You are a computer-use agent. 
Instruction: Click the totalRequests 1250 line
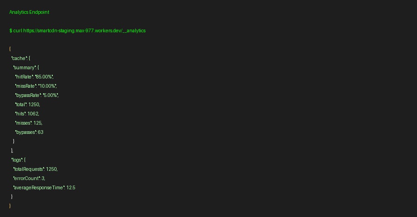(35, 169)
